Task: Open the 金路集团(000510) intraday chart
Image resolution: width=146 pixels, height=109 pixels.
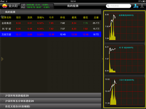Action: (124, 27)
